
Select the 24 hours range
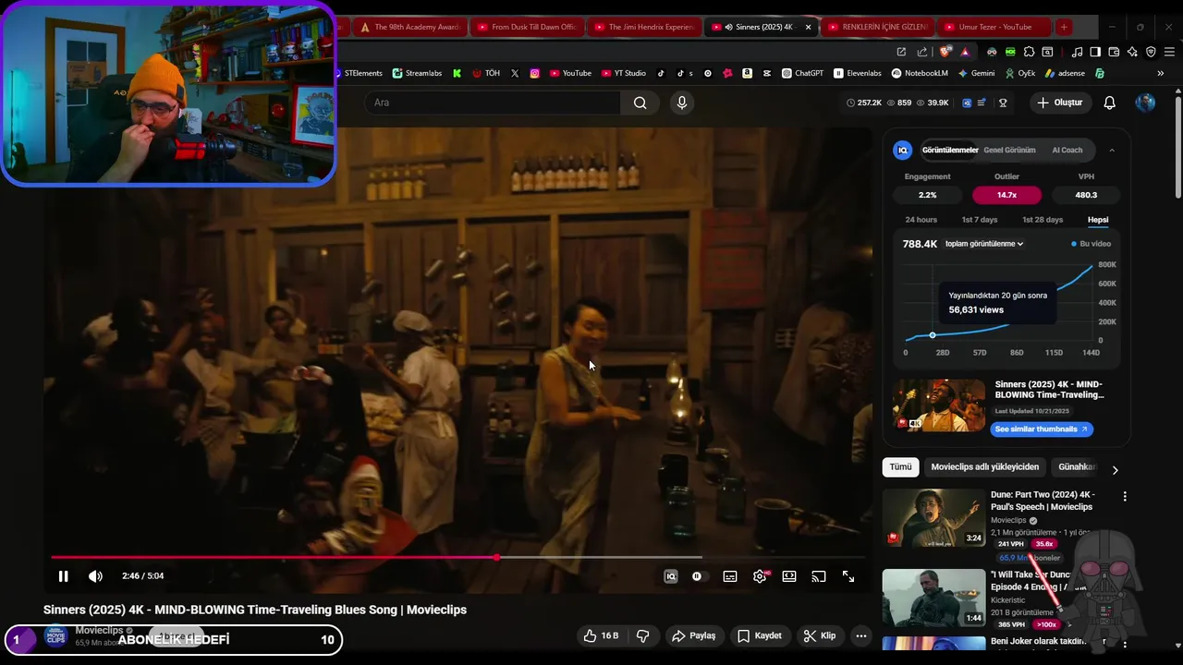[x=921, y=220]
